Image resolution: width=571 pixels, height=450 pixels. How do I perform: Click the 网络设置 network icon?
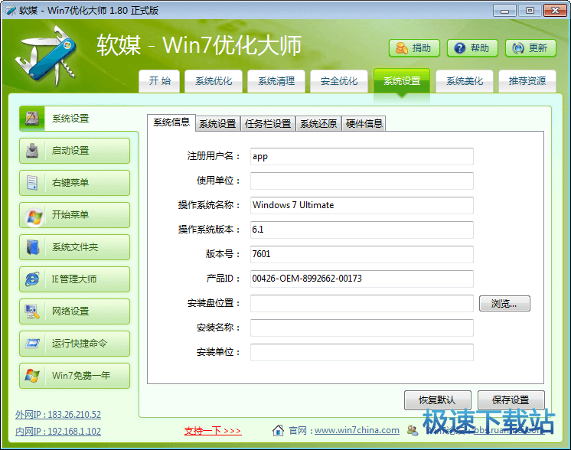click(x=32, y=311)
